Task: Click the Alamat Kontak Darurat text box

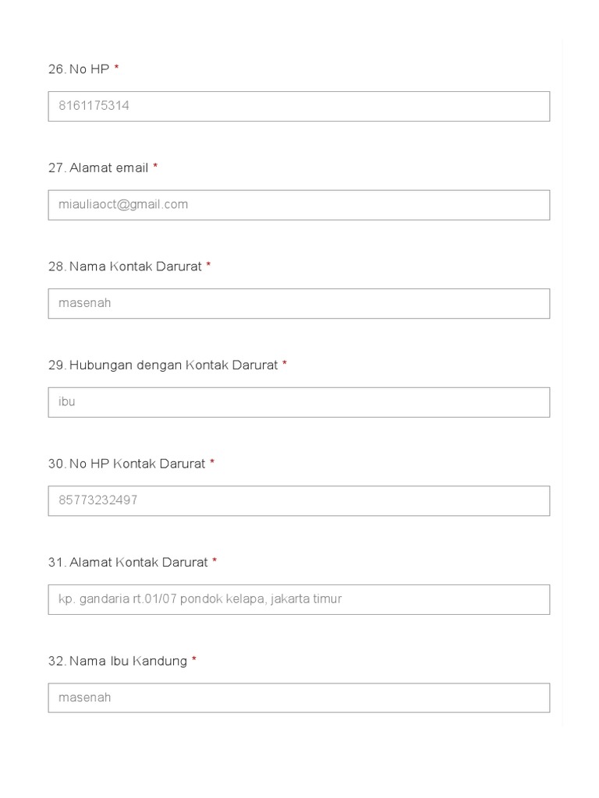Action: (299, 599)
